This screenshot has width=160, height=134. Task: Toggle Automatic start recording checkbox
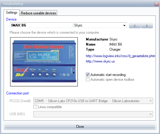point(88,74)
